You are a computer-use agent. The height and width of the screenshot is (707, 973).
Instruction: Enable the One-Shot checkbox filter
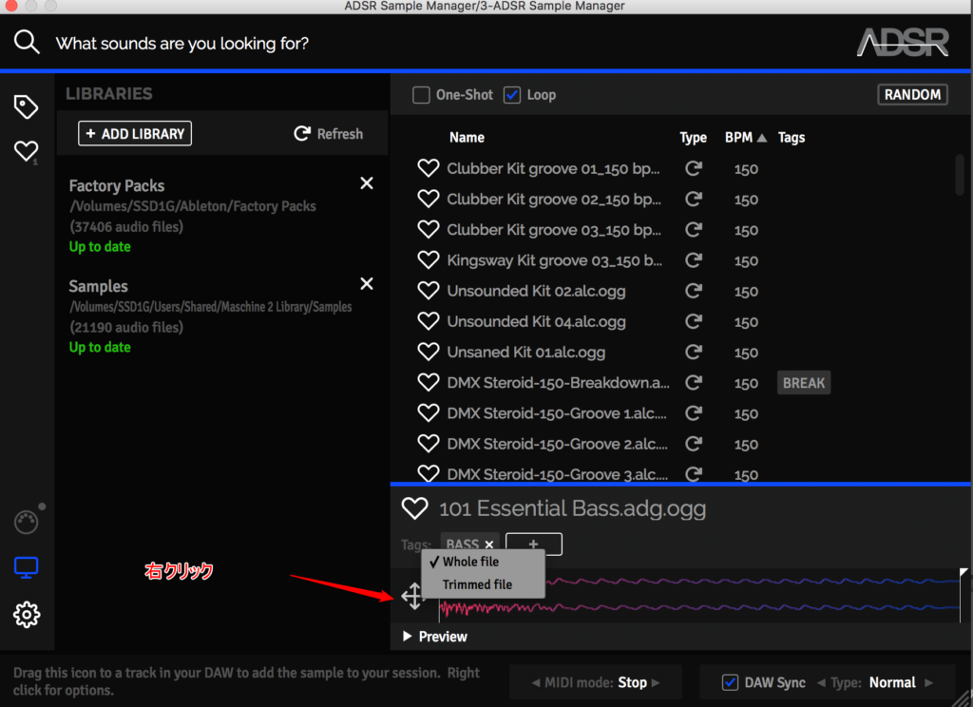tap(421, 95)
